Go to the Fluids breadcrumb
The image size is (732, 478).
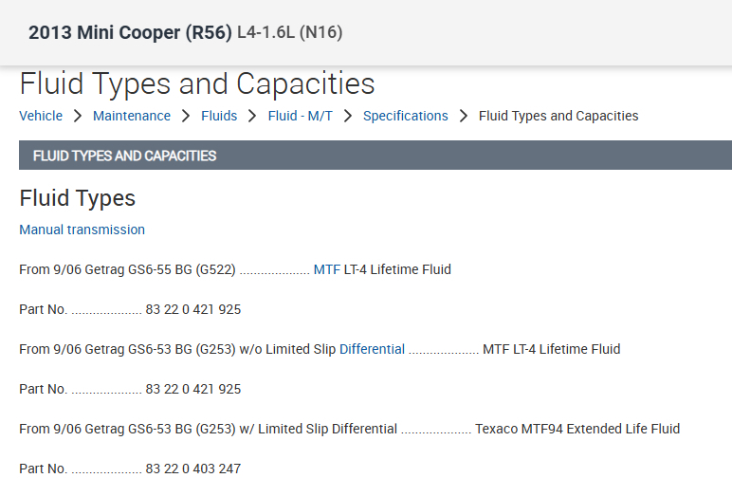(219, 116)
